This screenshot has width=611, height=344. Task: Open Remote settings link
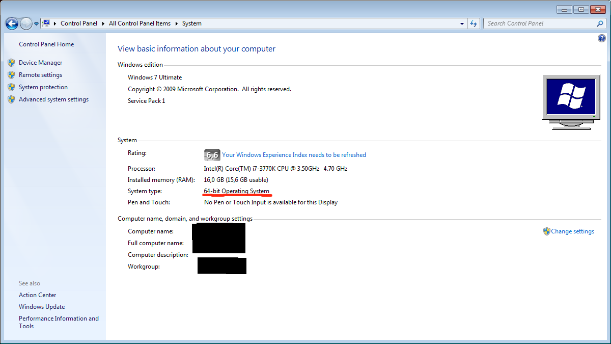coord(41,75)
